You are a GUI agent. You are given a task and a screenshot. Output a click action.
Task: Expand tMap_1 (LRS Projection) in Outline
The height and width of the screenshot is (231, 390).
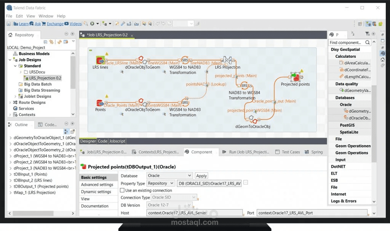[10, 193]
